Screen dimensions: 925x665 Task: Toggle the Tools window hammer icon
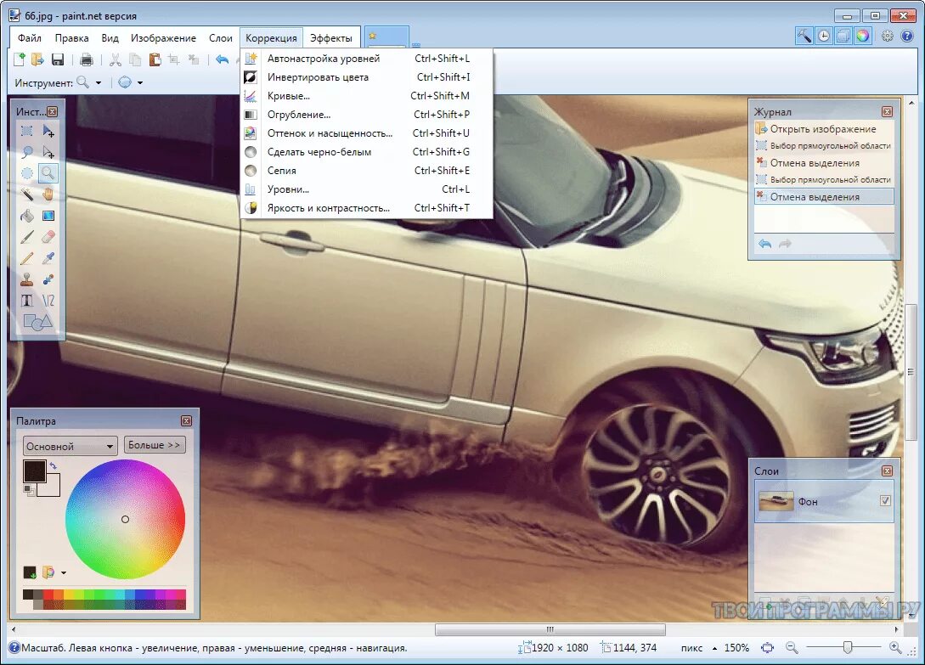tap(804, 36)
